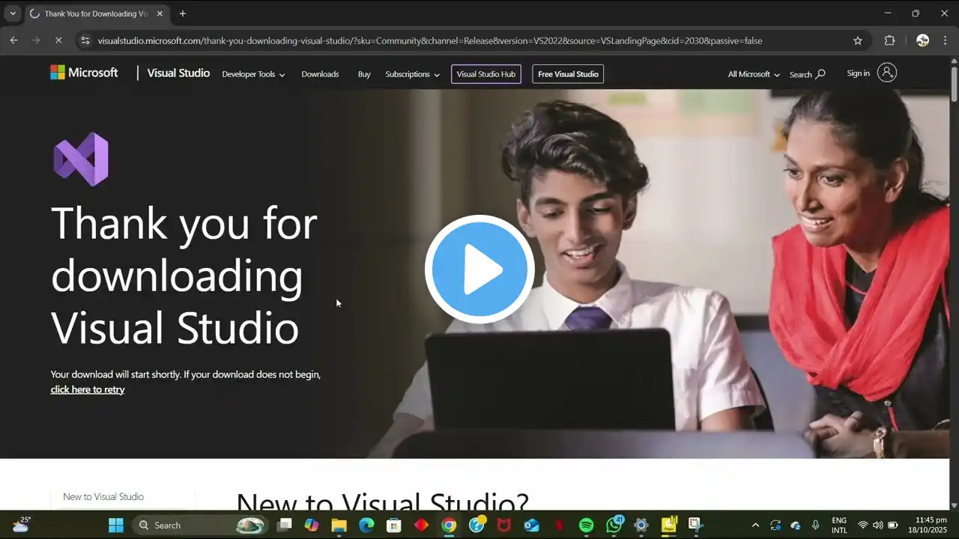
Task: Bookmark this page with the star icon
Action: point(858,40)
